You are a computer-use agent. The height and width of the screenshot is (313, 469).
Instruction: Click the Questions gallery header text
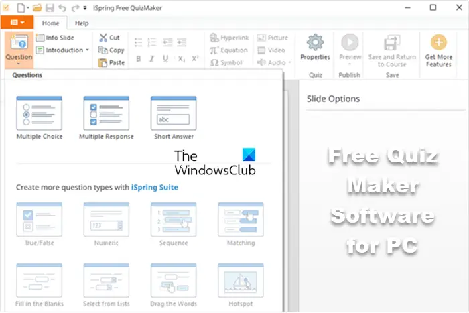27,75
